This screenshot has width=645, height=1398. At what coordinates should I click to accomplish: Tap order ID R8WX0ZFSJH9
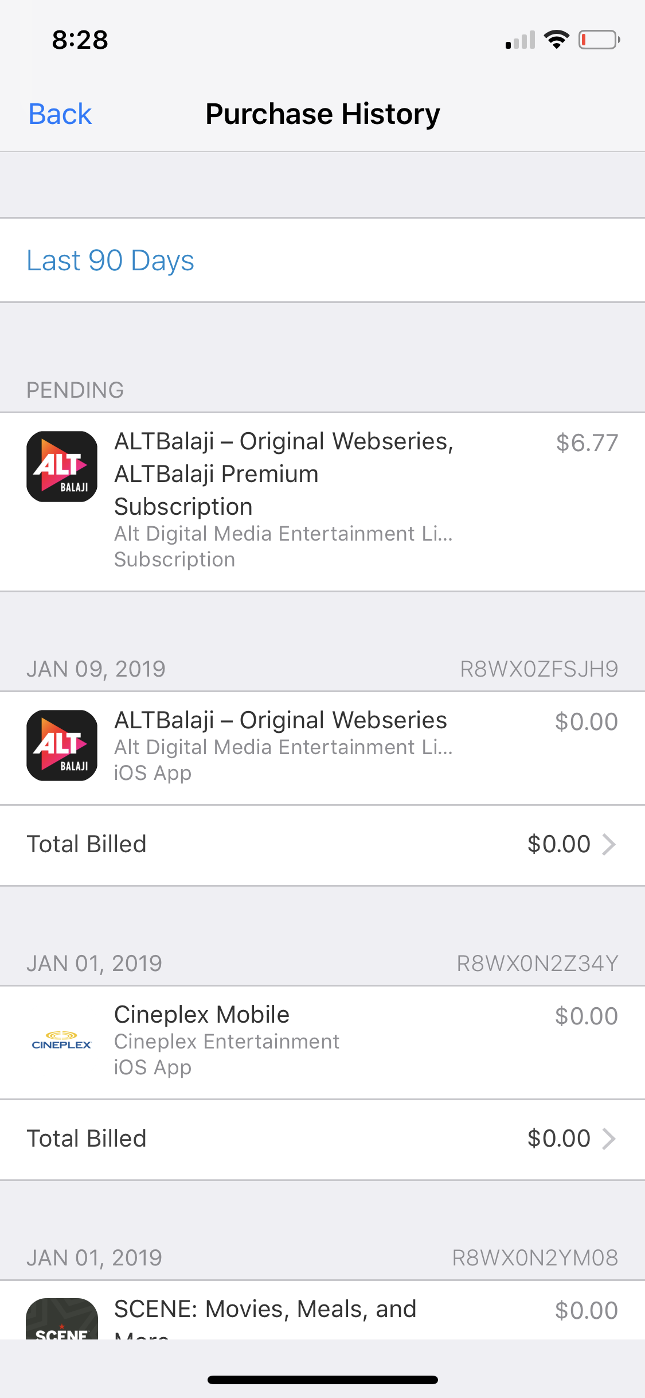coord(539,669)
